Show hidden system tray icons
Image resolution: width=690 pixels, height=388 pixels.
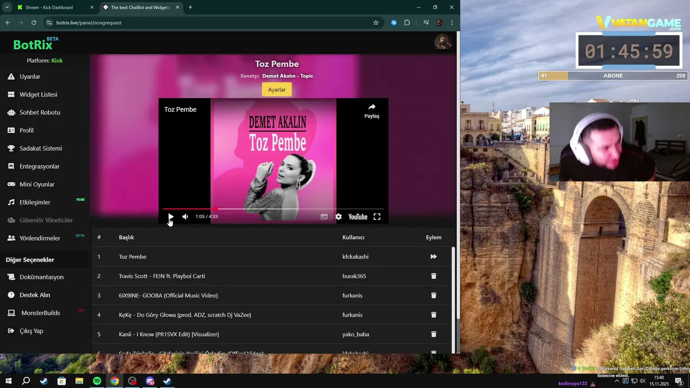[617, 381]
